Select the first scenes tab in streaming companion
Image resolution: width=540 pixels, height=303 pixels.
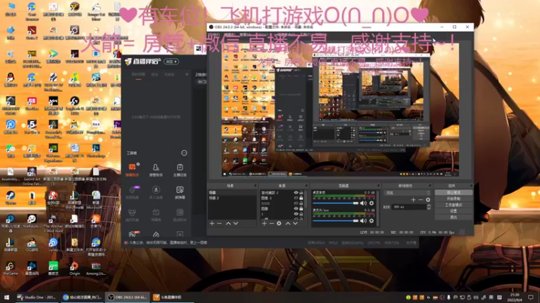click(x=138, y=75)
